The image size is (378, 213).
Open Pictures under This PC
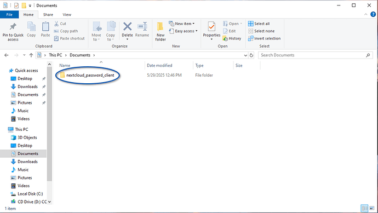click(21, 178)
